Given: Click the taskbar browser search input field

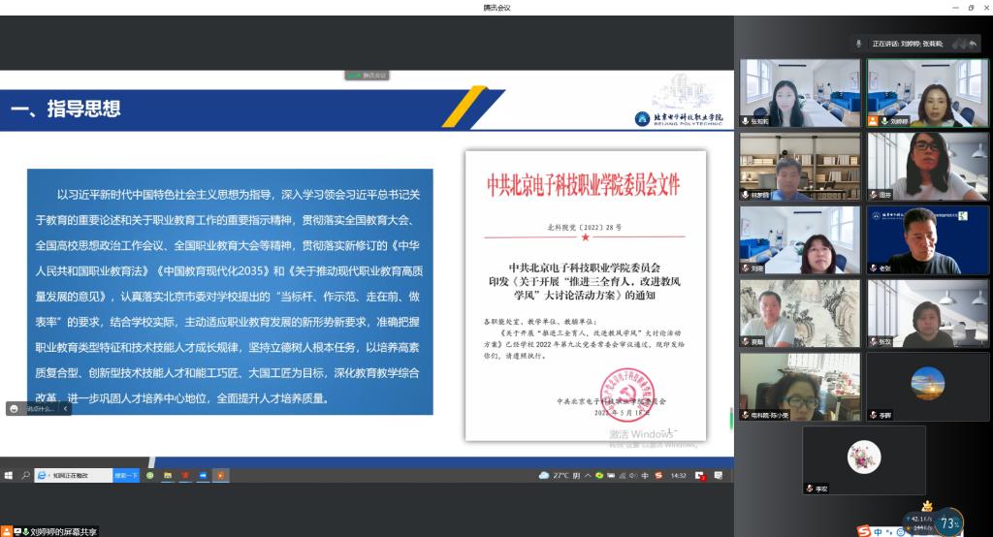Looking at the screenshot, I should point(80,475).
